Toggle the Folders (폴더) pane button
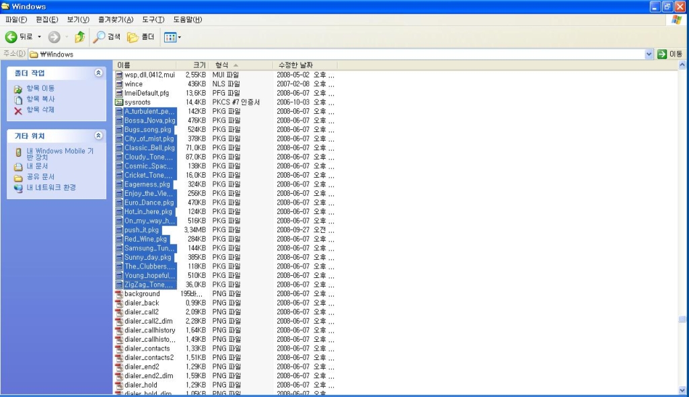689x397 pixels. (x=141, y=37)
